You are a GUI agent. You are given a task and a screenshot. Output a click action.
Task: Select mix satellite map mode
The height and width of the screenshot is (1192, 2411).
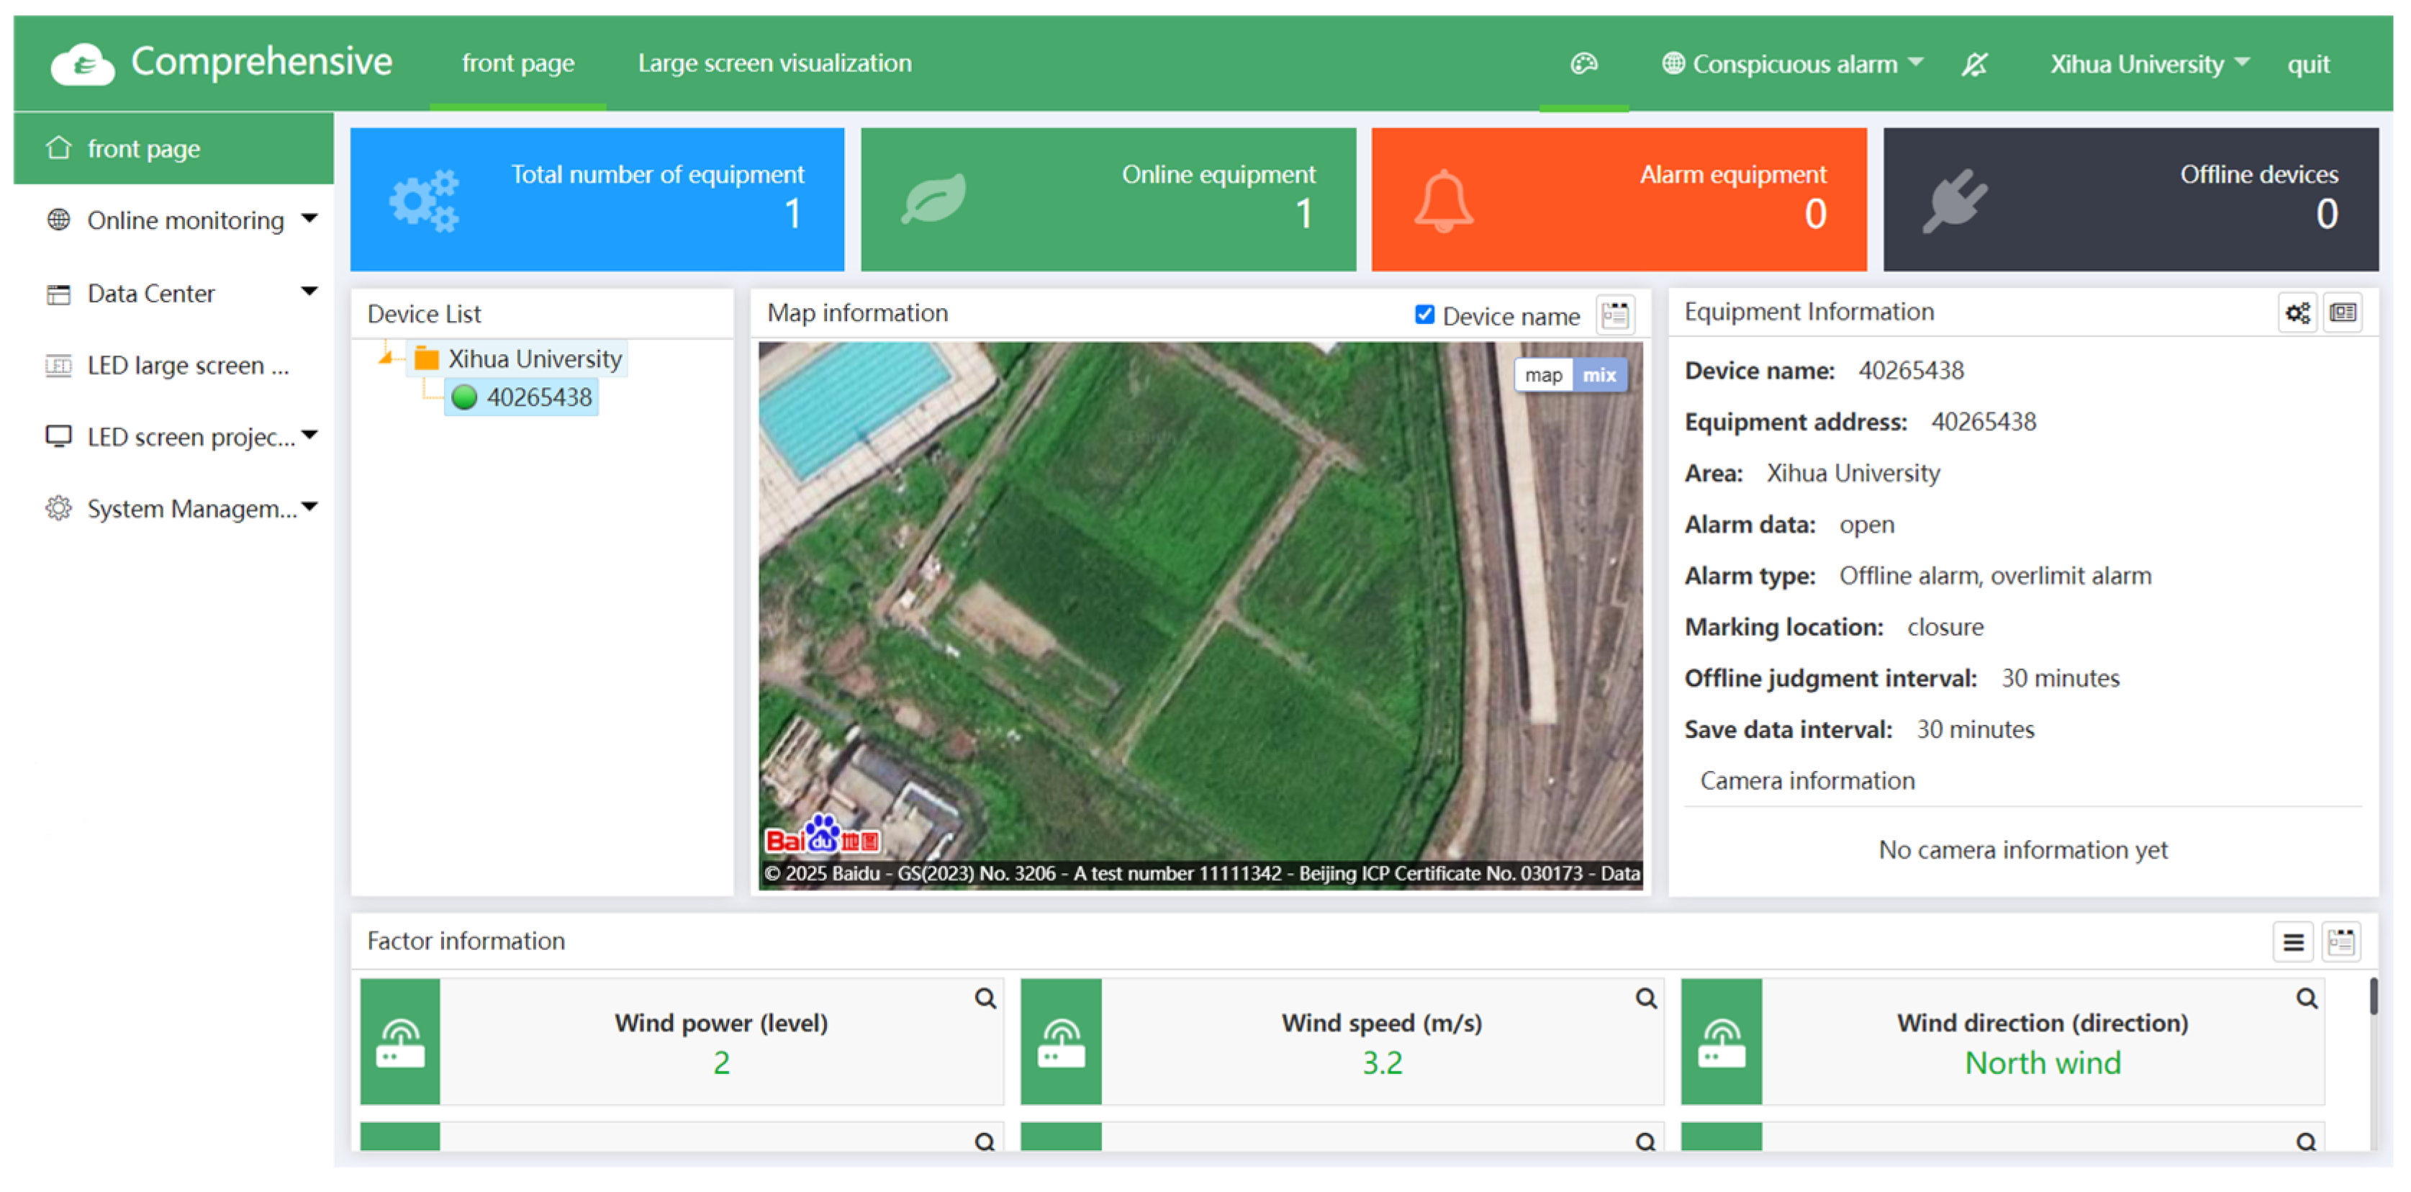pos(1599,376)
